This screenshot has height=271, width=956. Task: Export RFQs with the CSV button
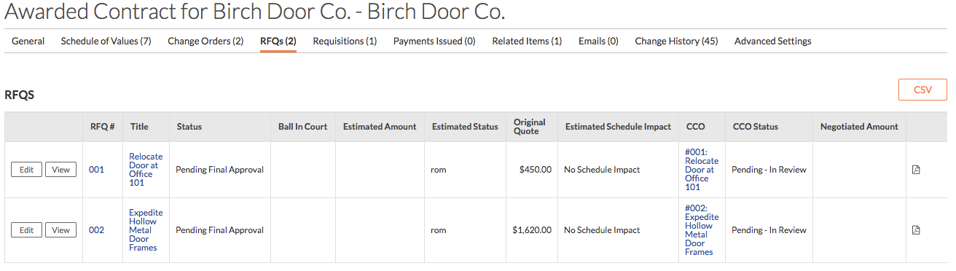tap(922, 90)
